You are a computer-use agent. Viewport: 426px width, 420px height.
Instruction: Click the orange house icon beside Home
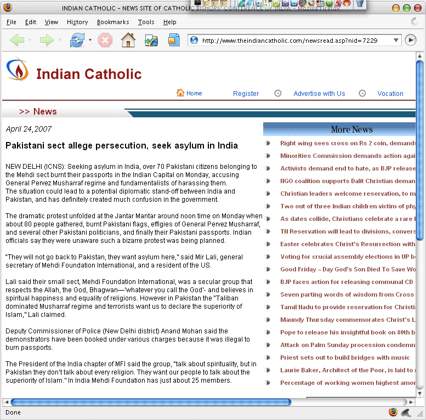[x=180, y=93]
